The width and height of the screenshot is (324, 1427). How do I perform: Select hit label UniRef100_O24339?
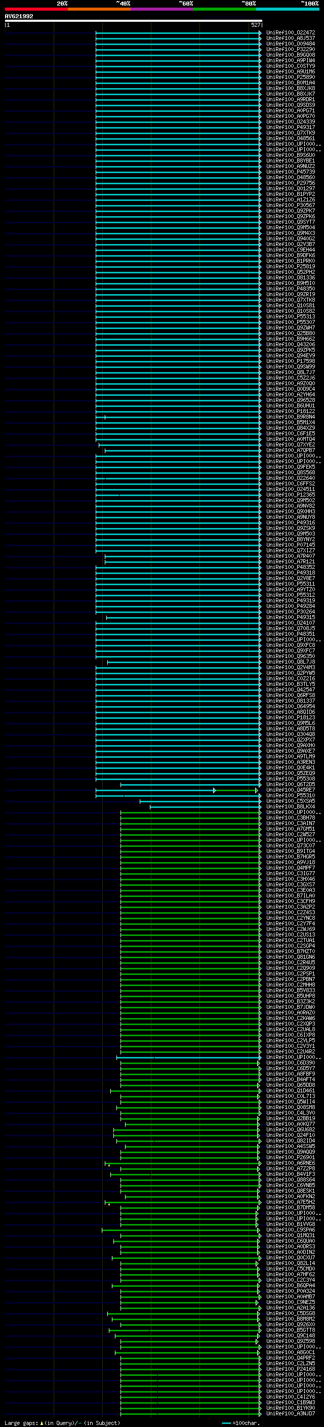(290, 122)
